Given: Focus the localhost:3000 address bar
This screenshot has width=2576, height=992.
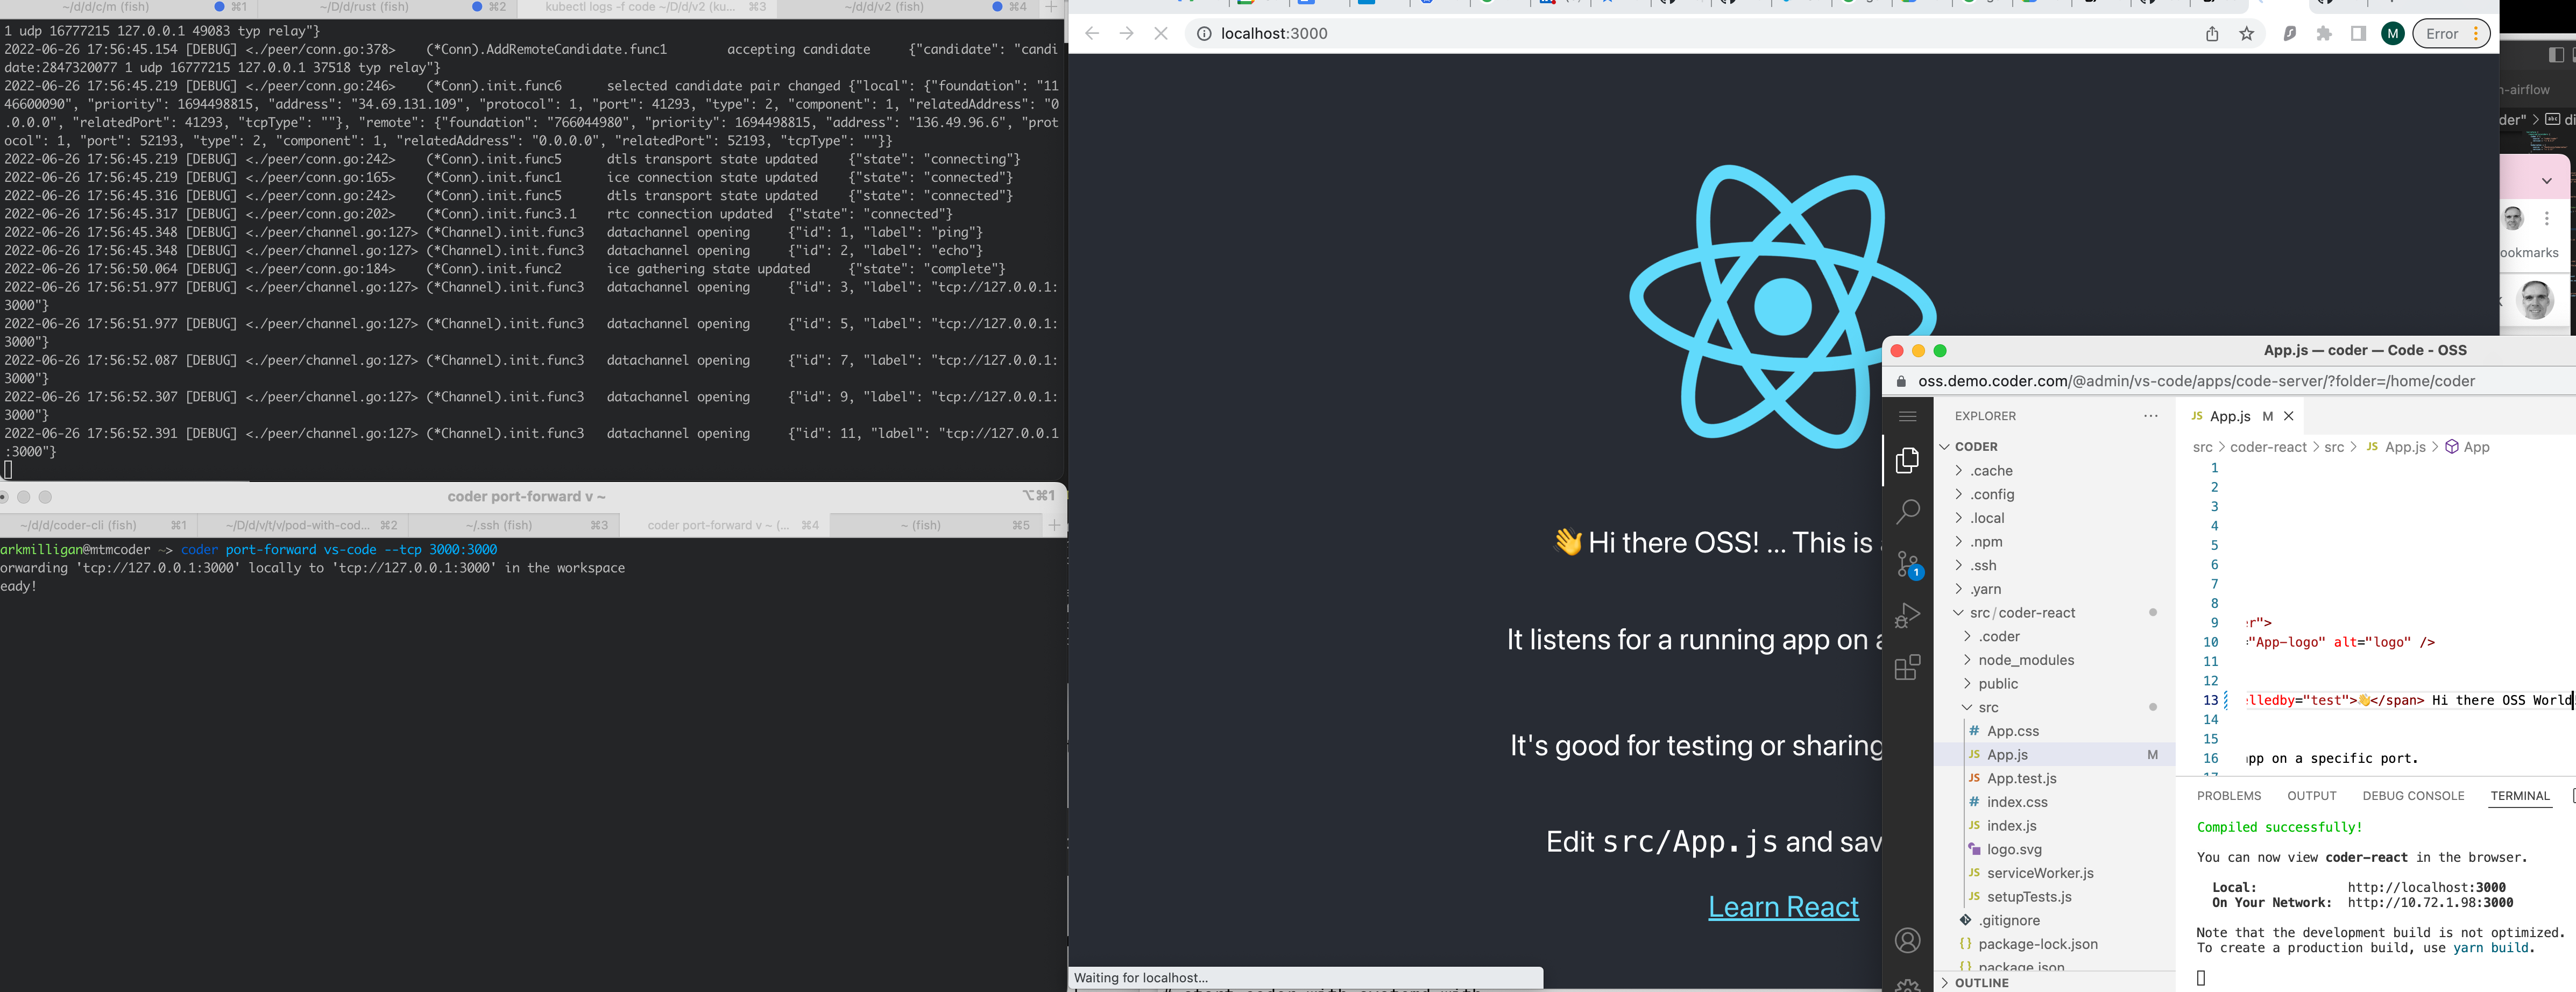Looking at the screenshot, I should coord(1690,34).
